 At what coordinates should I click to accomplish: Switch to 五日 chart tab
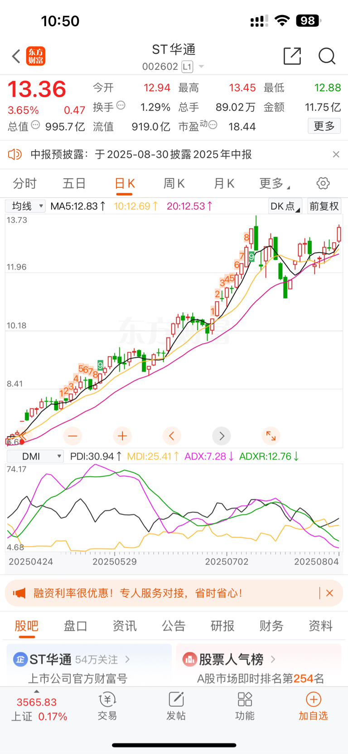click(x=74, y=183)
